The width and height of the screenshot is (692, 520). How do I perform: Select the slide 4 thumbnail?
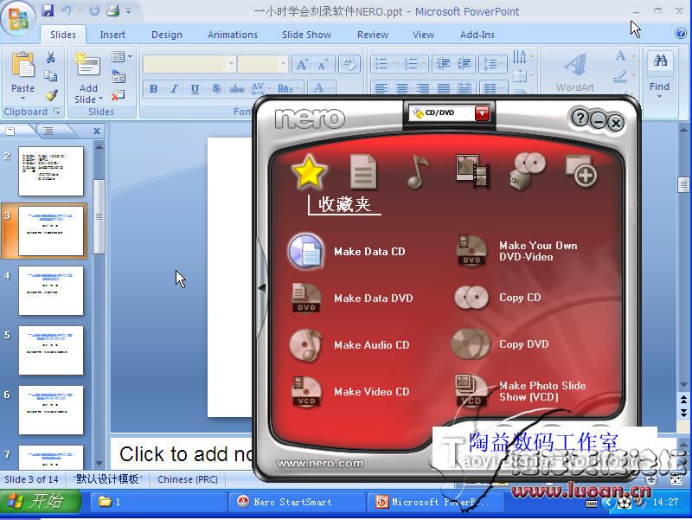tap(51, 291)
